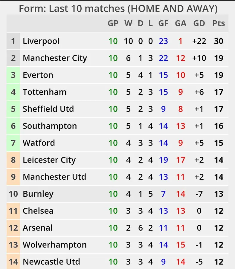This screenshot has height=269, width=235.
Task: Click the Liverpool team name
Action: point(41,41)
